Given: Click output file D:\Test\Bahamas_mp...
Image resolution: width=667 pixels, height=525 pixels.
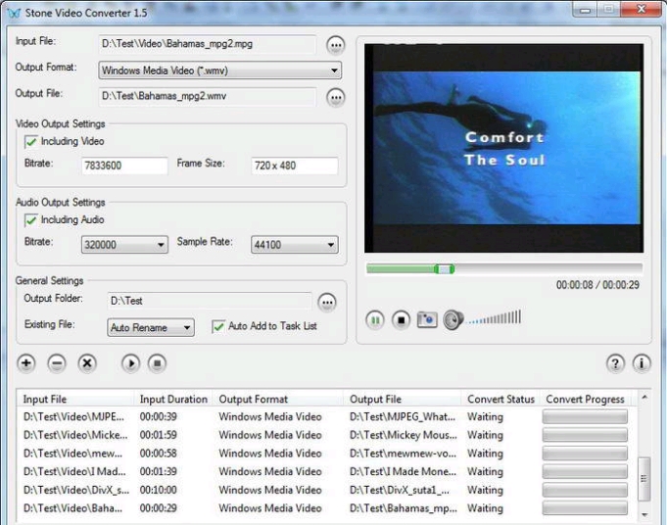Looking at the screenshot, I should point(404,508).
